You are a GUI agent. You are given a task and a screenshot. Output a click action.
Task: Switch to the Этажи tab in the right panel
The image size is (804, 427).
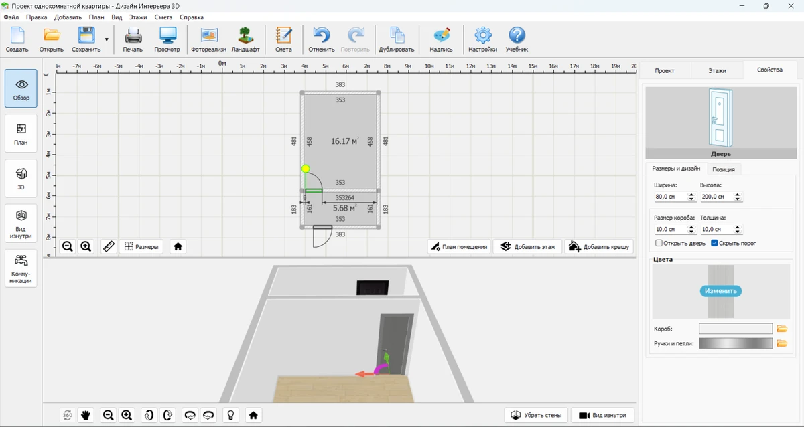pos(717,70)
